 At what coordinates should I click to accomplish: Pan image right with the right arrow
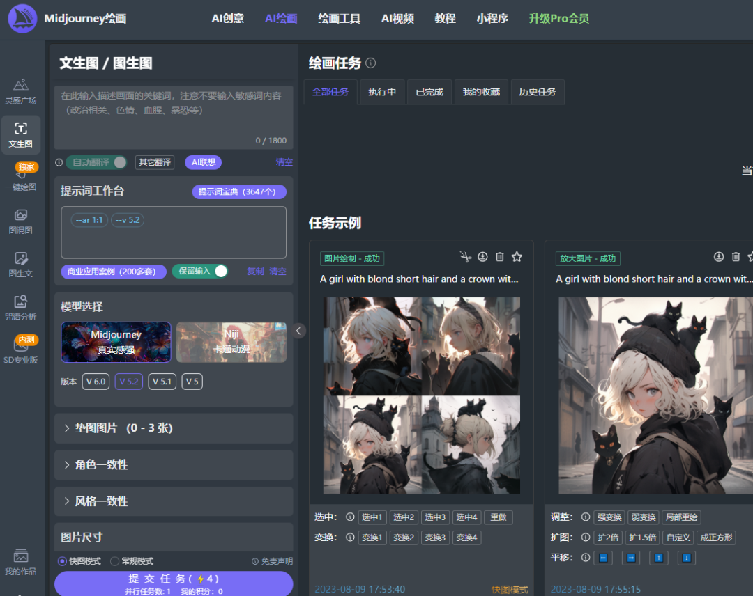[x=631, y=558]
